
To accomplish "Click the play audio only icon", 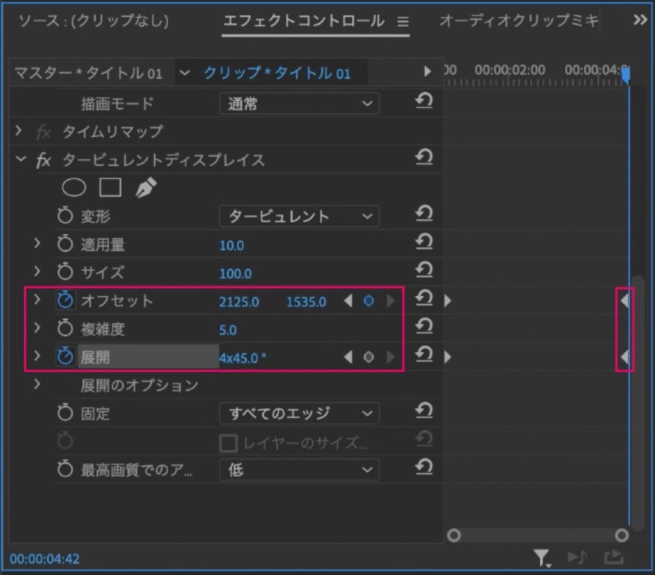I will click(578, 557).
